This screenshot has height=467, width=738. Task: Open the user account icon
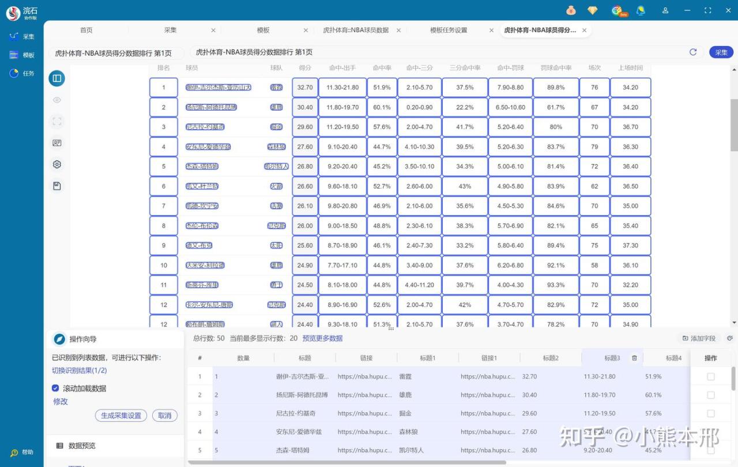[x=665, y=10]
